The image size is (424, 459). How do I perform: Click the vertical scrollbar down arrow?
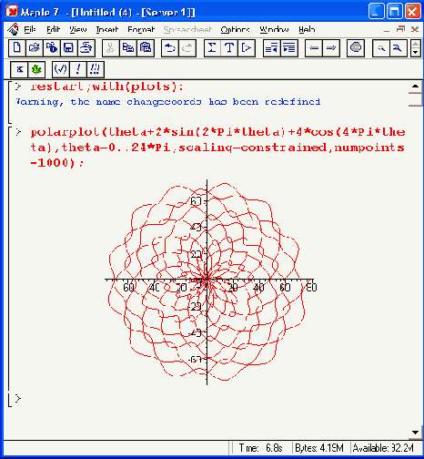pyautogui.click(x=416, y=433)
